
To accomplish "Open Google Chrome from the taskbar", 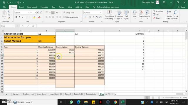I will point(115,102).
